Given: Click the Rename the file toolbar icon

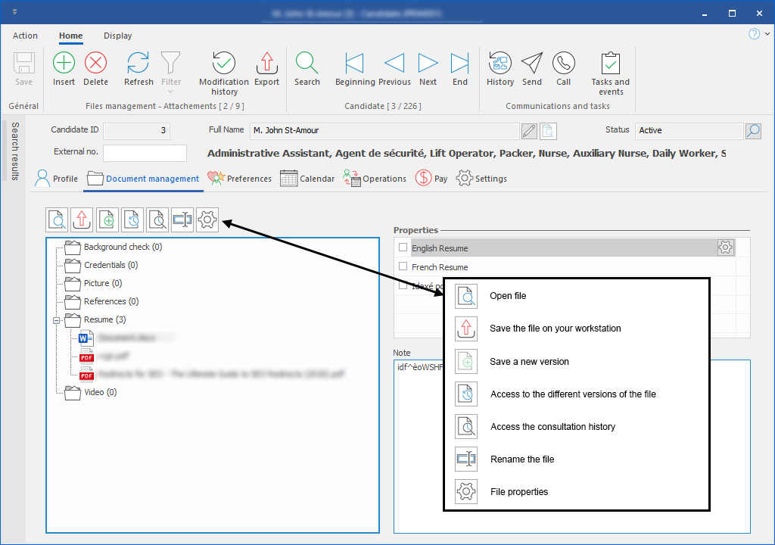Looking at the screenshot, I should tap(182, 220).
